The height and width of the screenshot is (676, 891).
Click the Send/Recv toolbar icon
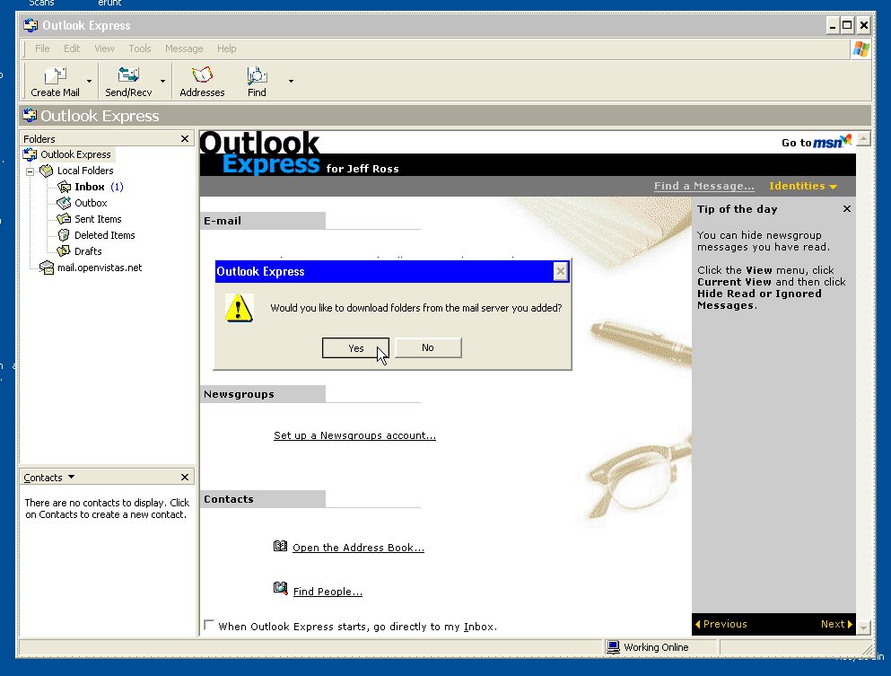[128, 75]
